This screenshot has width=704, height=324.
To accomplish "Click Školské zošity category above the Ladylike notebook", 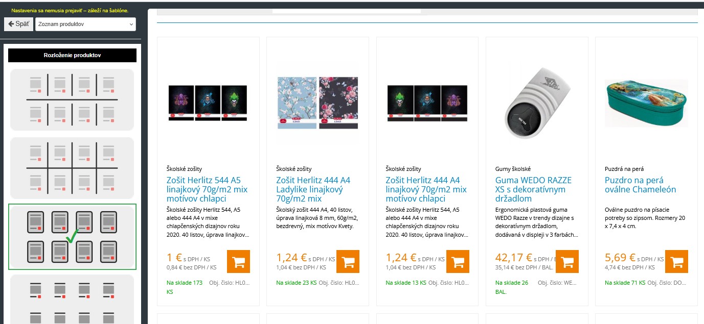I will [x=293, y=169].
